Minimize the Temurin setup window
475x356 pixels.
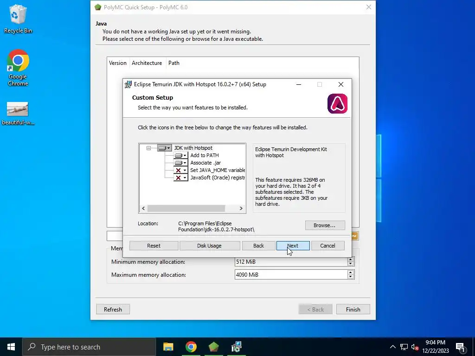tap(299, 84)
